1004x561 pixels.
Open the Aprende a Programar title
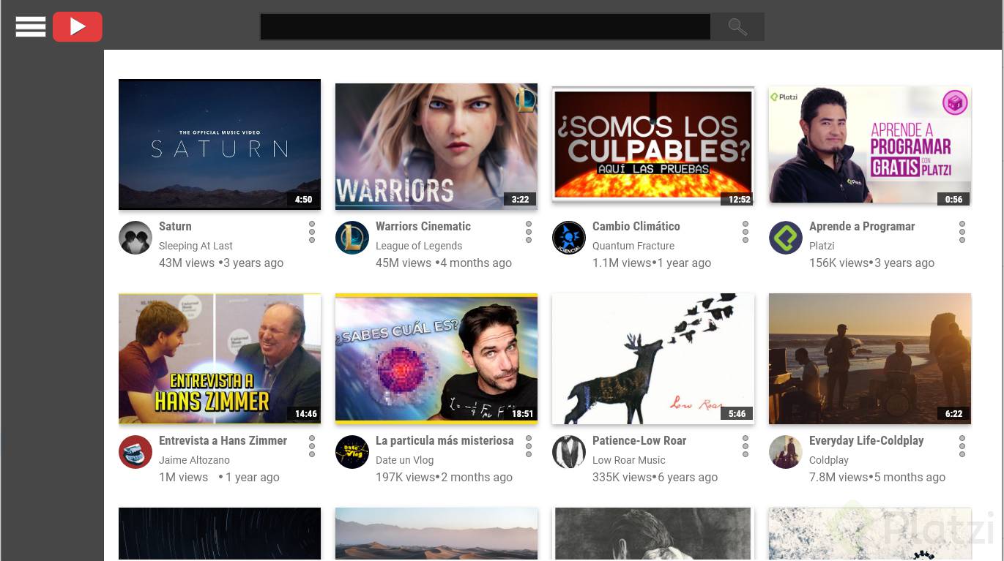862,226
